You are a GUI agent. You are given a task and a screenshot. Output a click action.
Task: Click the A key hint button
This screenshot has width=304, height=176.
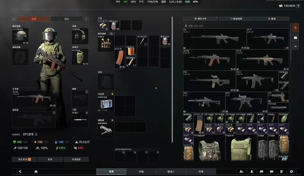[14, 19]
